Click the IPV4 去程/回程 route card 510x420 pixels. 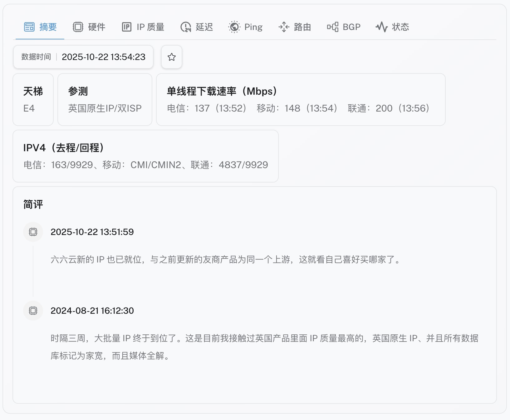[145, 156]
